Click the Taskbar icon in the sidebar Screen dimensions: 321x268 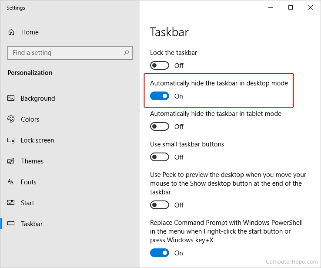(11, 224)
